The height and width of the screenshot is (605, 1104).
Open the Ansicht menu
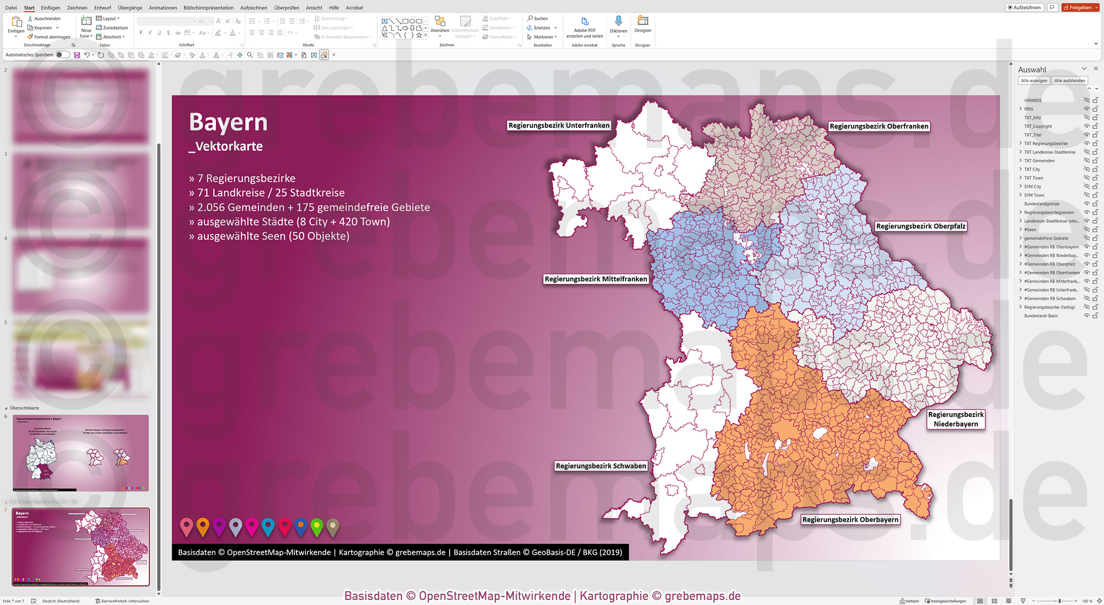tap(314, 8)
